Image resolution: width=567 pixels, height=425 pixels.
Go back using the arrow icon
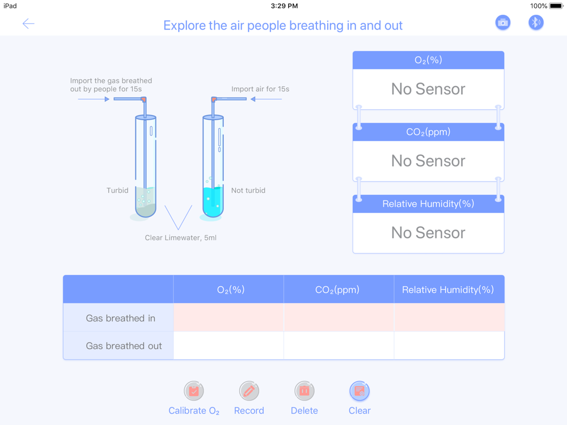click(x=28, y=24)
